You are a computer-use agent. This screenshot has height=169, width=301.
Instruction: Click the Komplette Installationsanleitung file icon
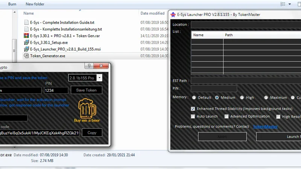coord(26,29)
